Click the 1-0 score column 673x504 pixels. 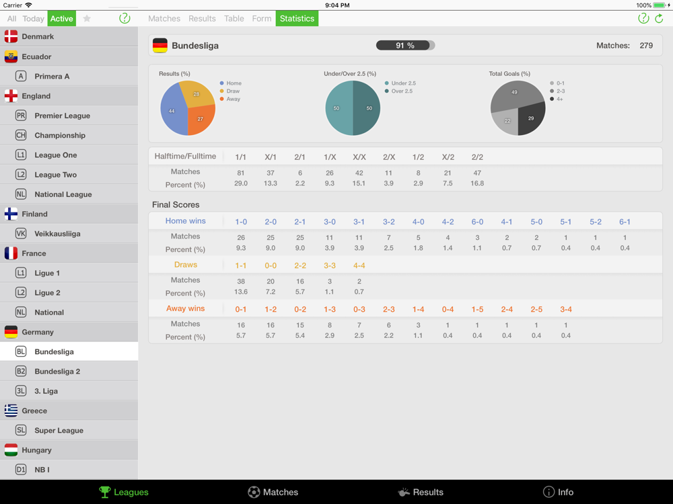241,222
